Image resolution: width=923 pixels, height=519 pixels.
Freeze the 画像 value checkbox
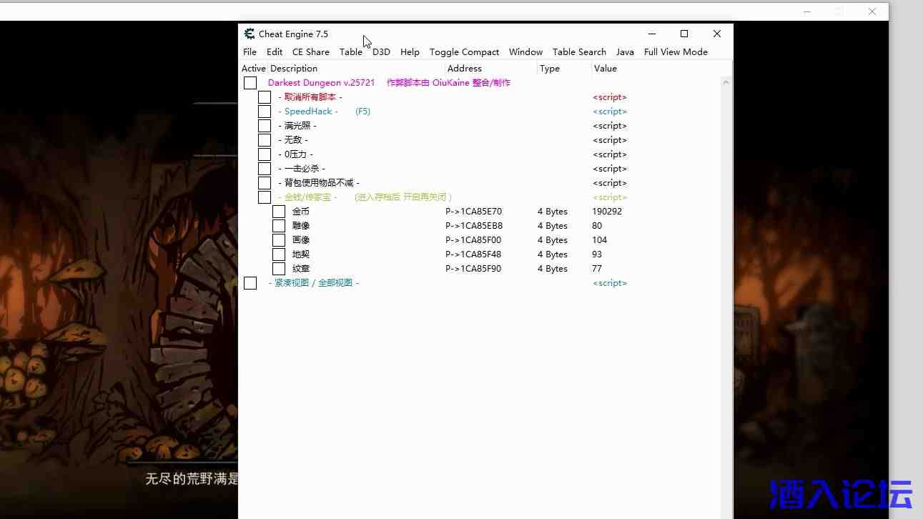279,240
